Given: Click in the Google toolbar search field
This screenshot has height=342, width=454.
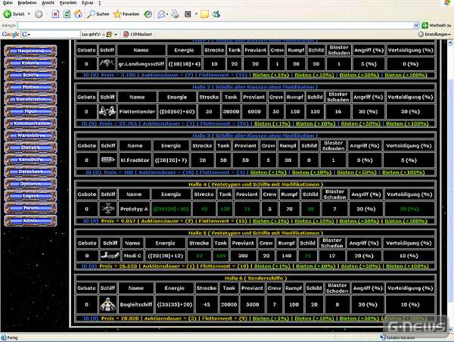Looking at the screenshot, I should tap(55, 34).
